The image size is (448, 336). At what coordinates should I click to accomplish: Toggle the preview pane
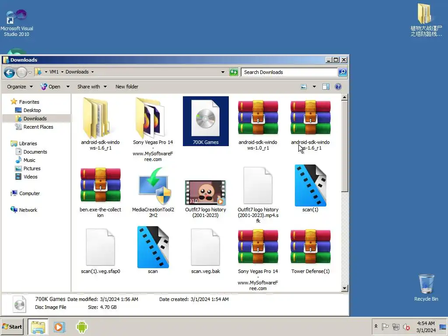click(325, 87)
